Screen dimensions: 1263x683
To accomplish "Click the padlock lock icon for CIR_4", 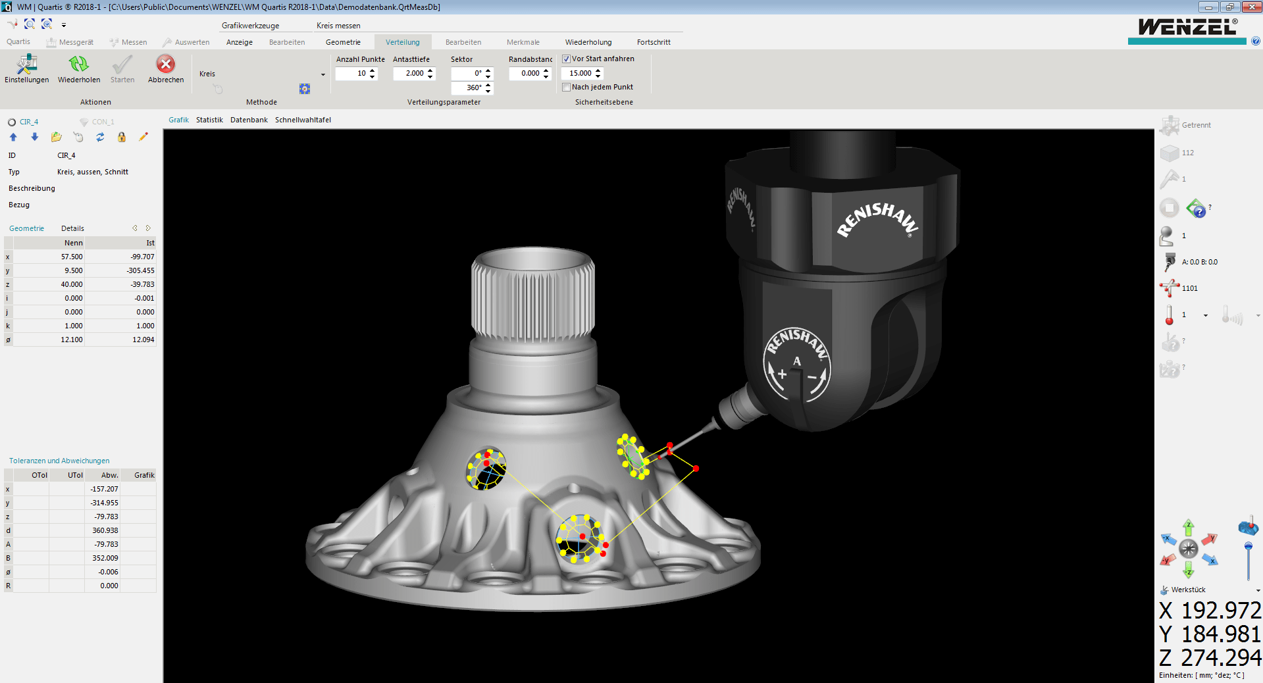I will [122, 137].
